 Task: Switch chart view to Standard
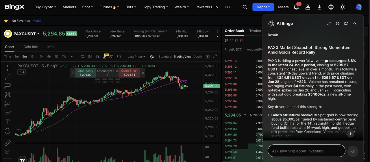165,57
